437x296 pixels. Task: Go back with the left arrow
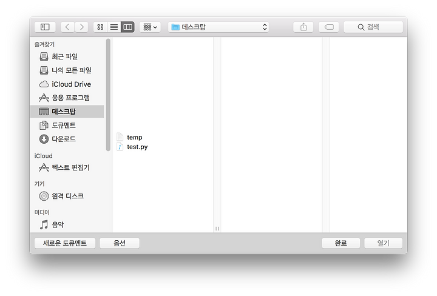(67, 27)
